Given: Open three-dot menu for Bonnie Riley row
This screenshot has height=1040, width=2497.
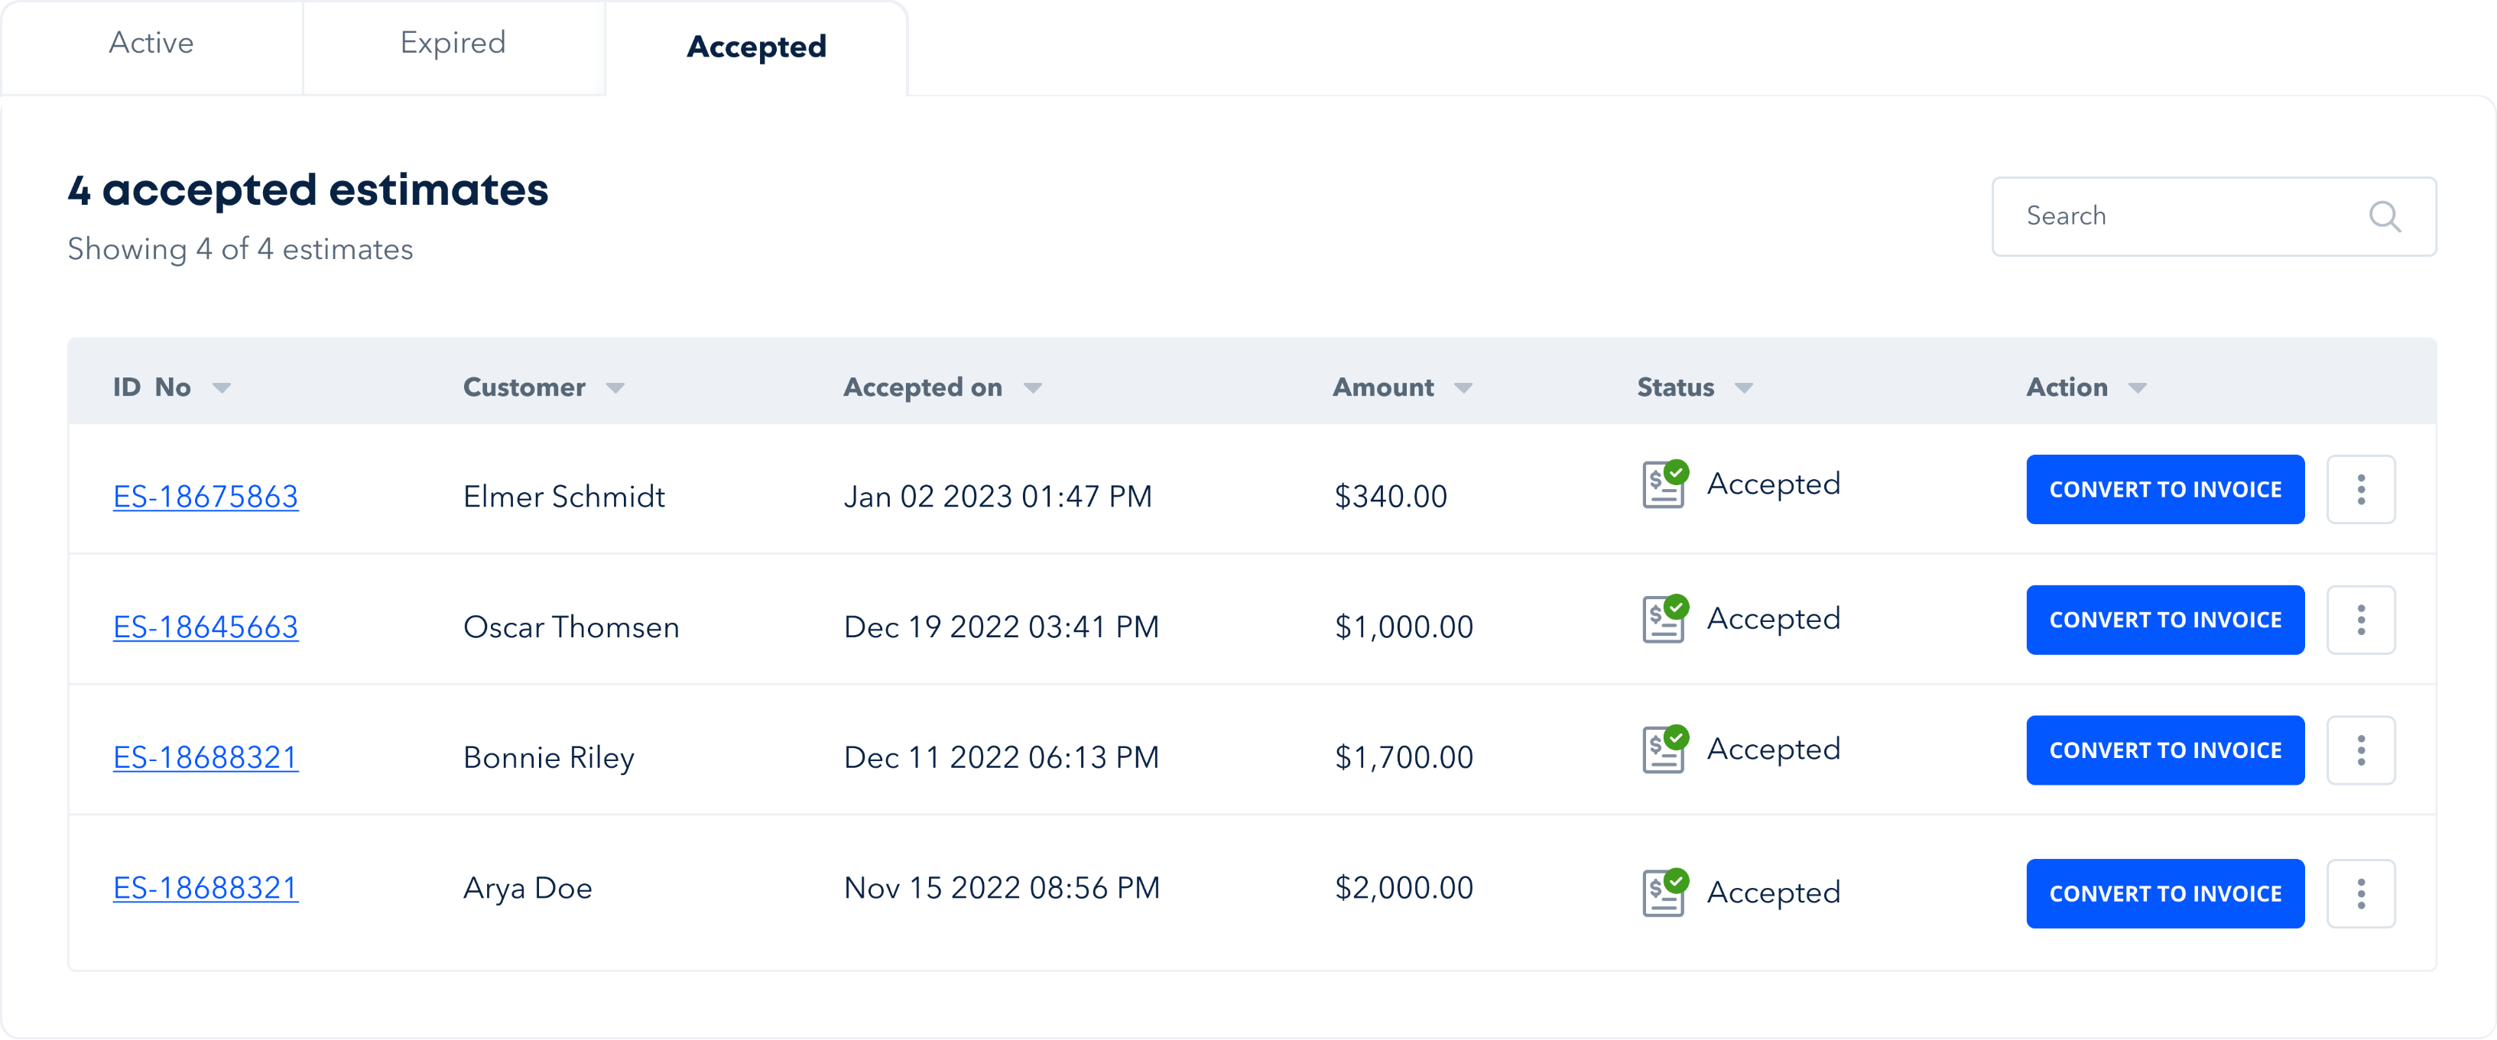Looking at the screenshot, I should (x=2360, y=750).
